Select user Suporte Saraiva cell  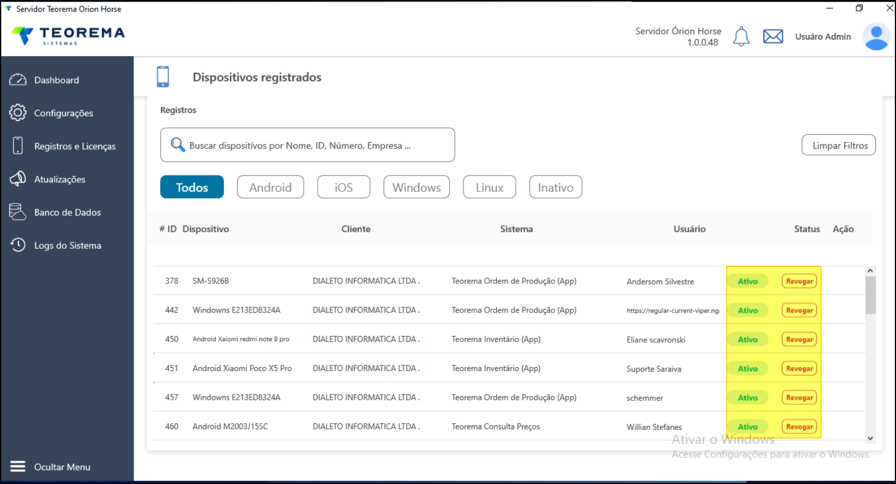[654, 369]
